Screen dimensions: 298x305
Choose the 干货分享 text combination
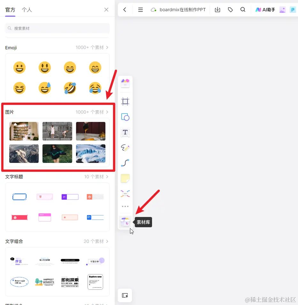[x=95, y=261]
